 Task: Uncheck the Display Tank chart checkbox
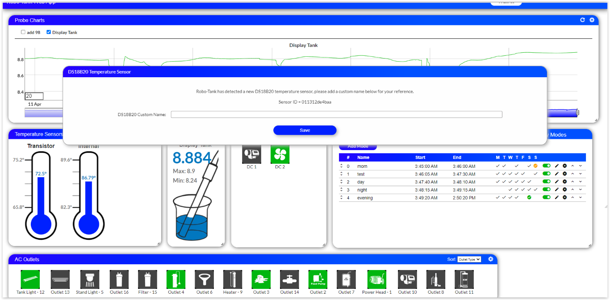49,32
